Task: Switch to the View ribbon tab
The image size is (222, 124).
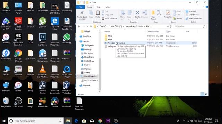Action: (108, 7)
